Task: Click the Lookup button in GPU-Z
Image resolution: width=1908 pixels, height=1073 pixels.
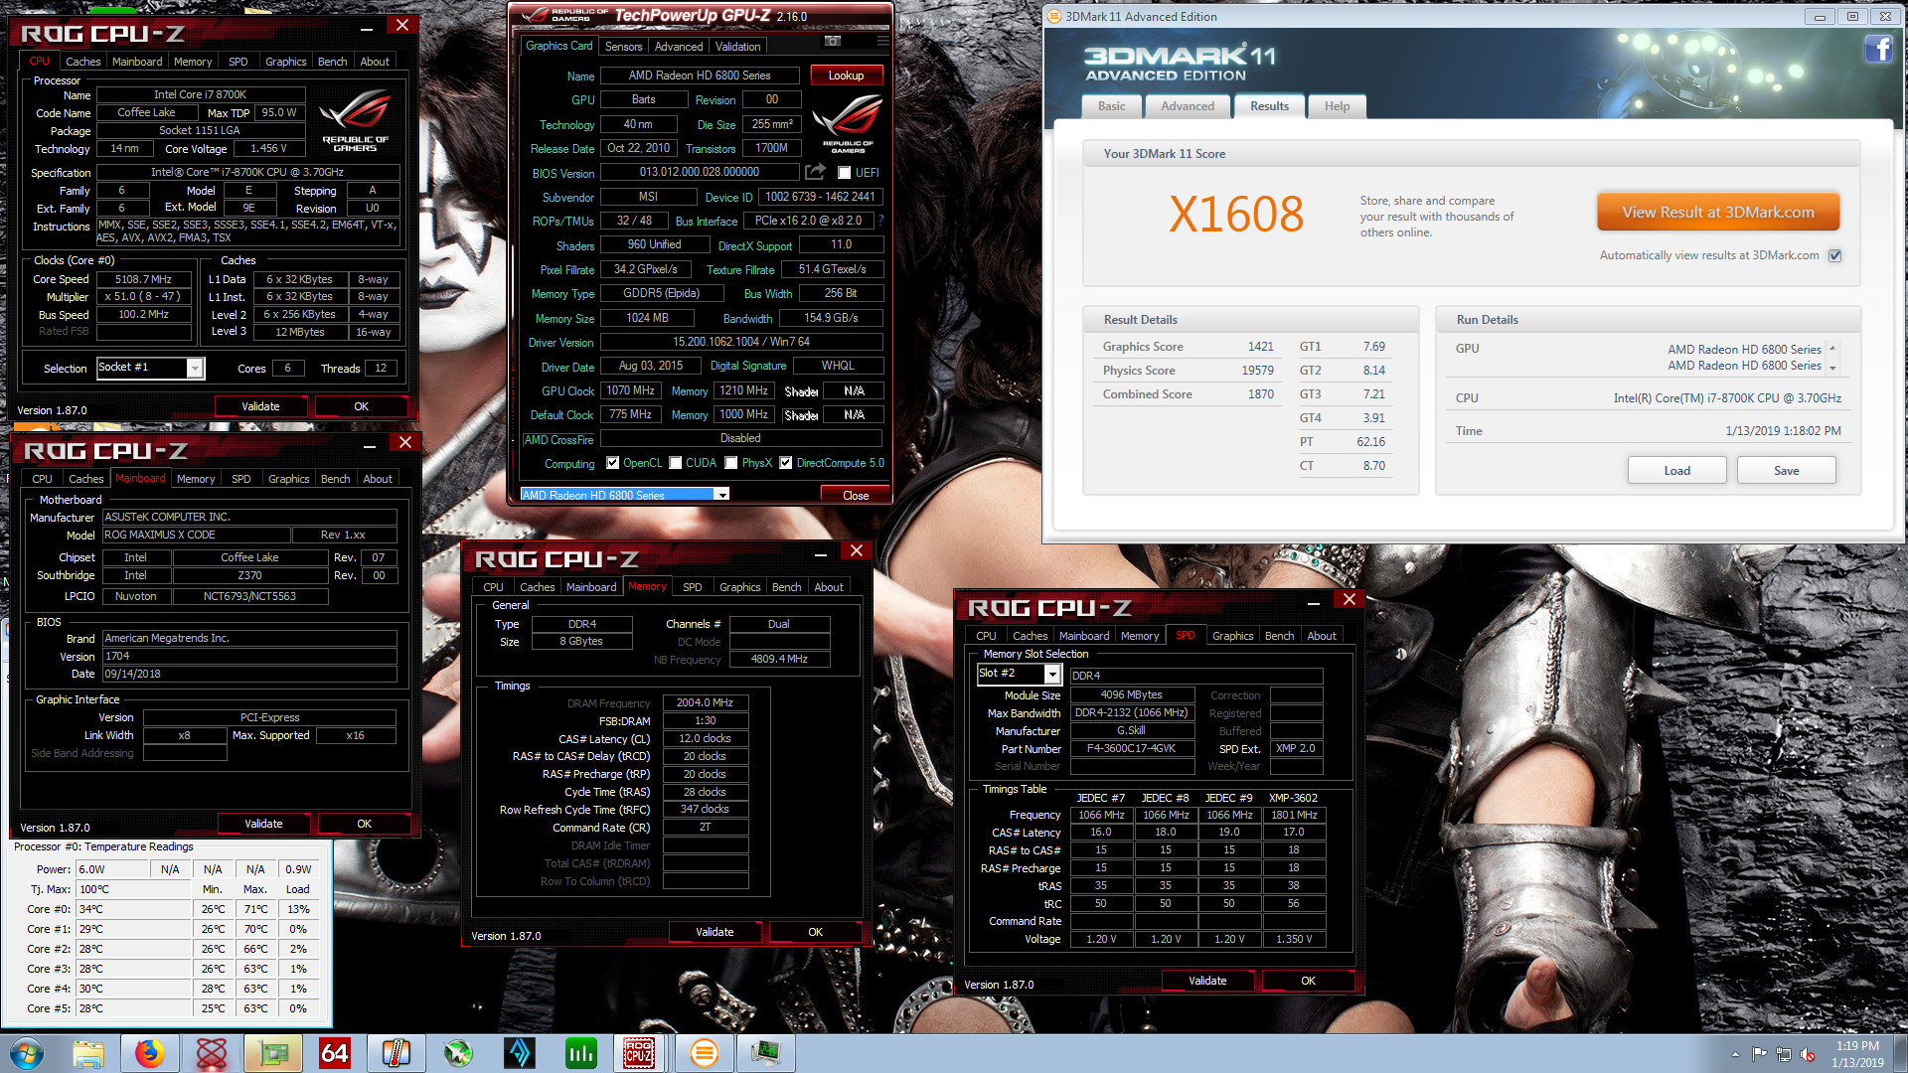Action: 846,76
